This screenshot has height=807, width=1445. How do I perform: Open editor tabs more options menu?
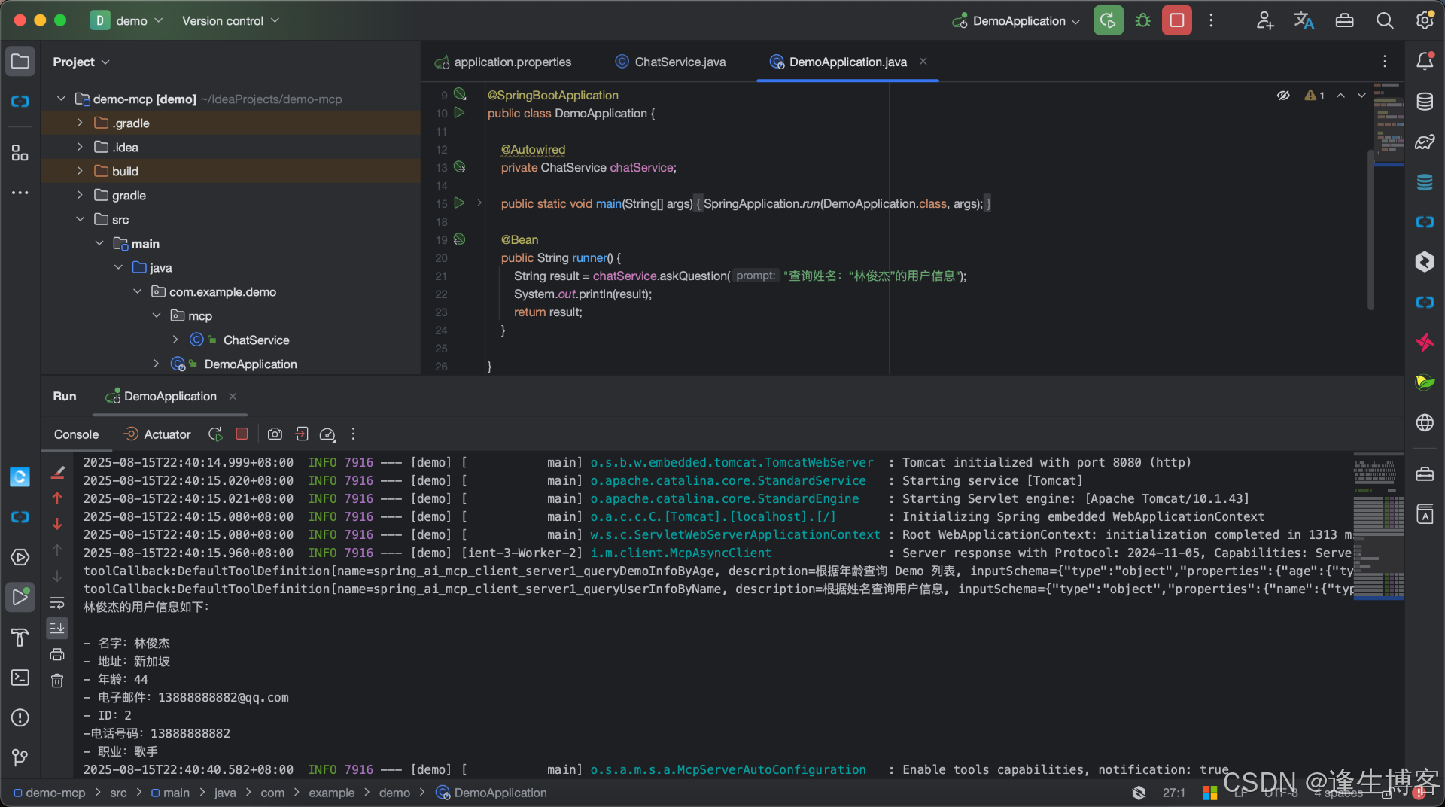(1385, 62)
